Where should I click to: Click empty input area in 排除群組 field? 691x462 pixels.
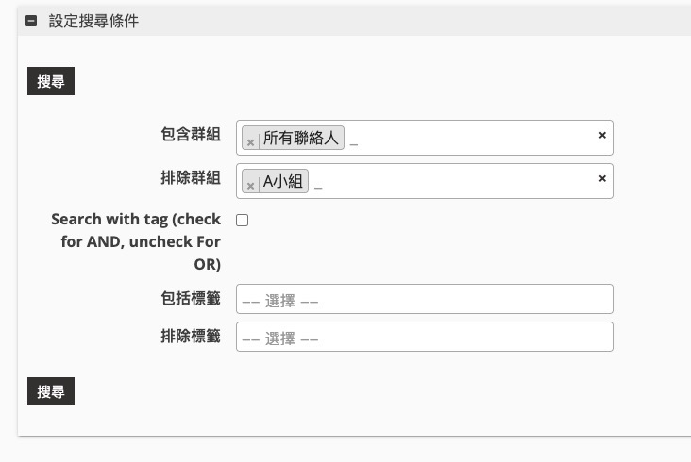coord(453,181)
